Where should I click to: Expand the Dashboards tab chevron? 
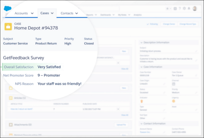coord(113,15)
